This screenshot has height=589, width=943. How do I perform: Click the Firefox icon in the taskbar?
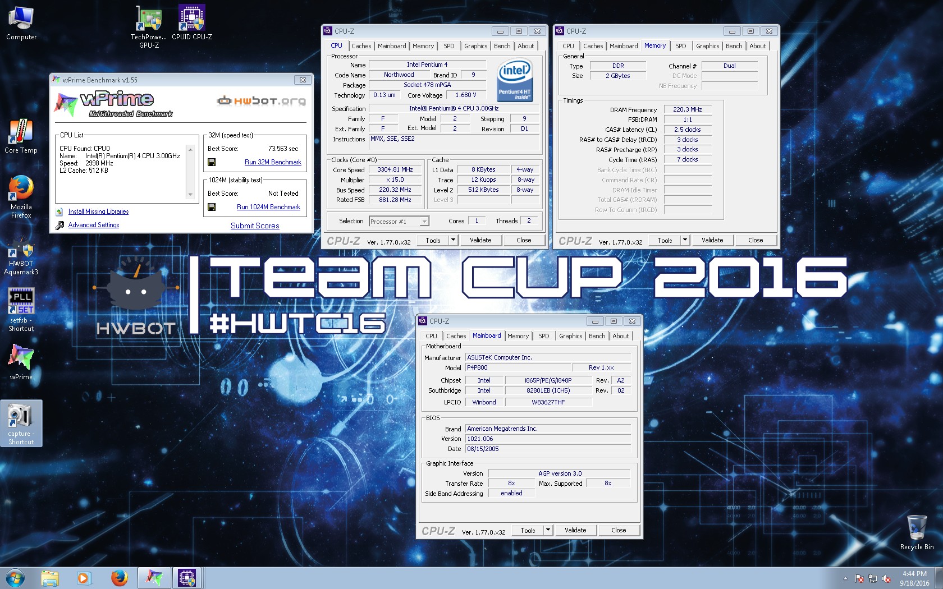coord(119,578)
